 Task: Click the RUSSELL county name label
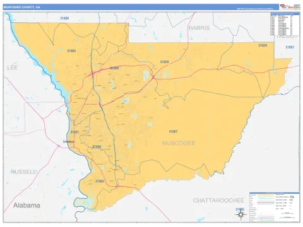(23, 172)
